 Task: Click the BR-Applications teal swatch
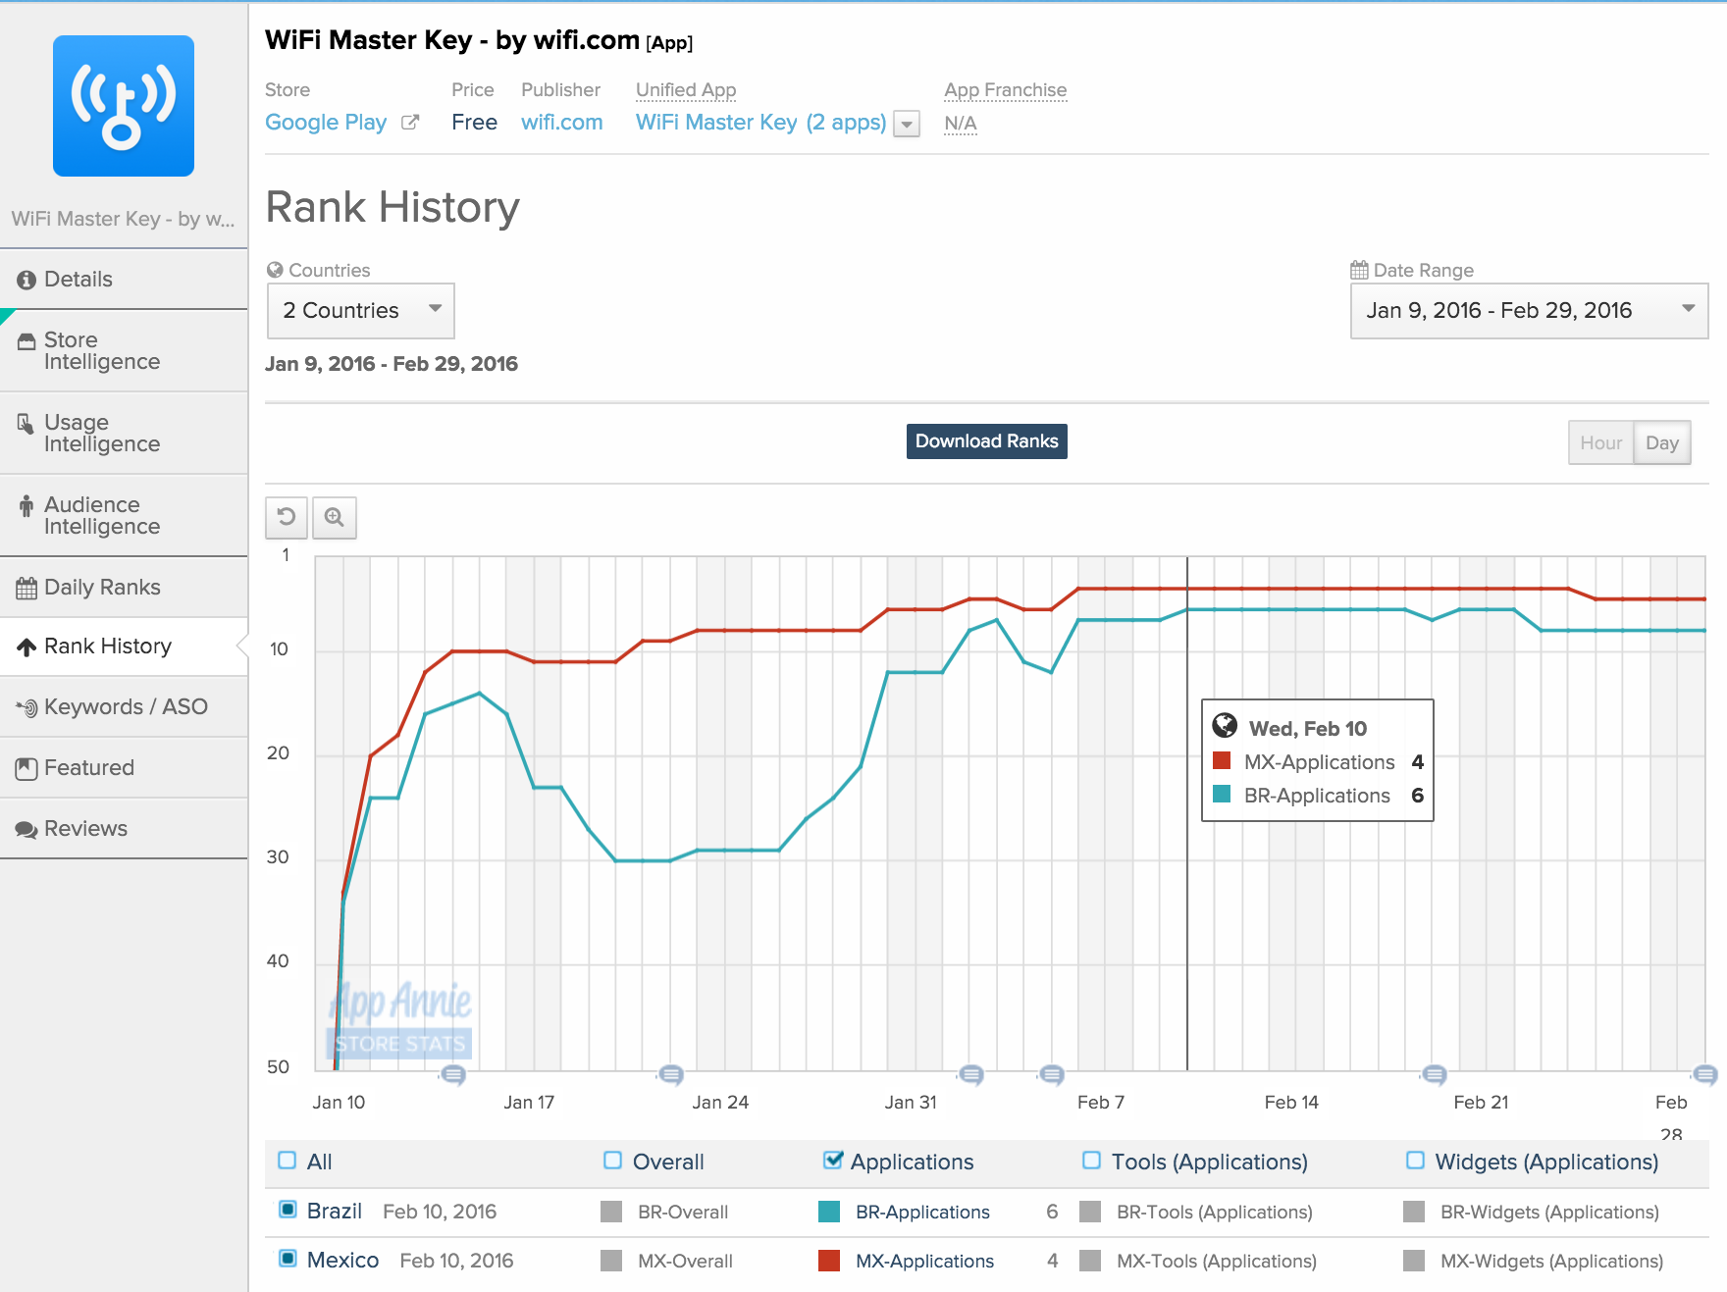pos(829,1212)
